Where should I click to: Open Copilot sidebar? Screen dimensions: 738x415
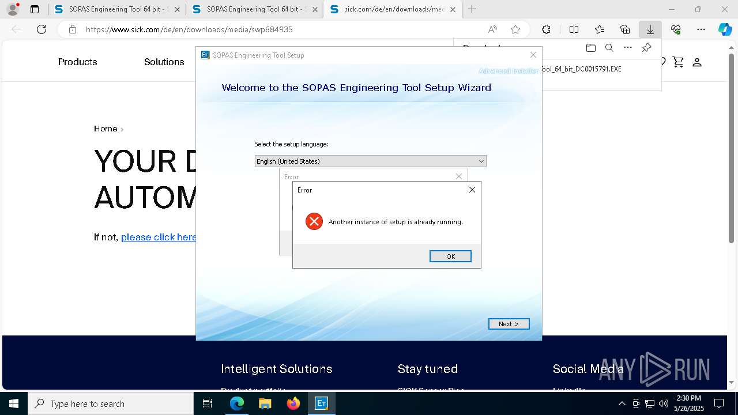tap(725, 29)
